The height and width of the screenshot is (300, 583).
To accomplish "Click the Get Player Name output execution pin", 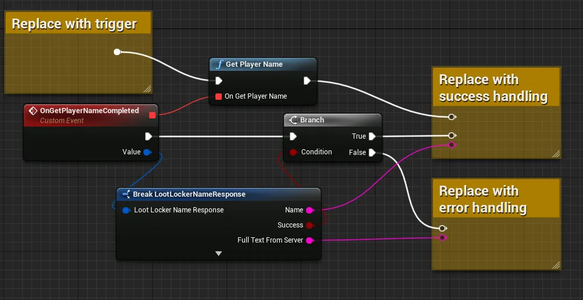I will 307,81.
